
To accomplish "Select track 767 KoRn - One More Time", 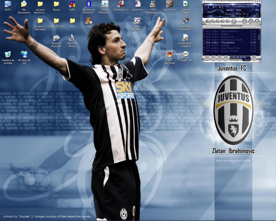I will click(x=231, y=48).
